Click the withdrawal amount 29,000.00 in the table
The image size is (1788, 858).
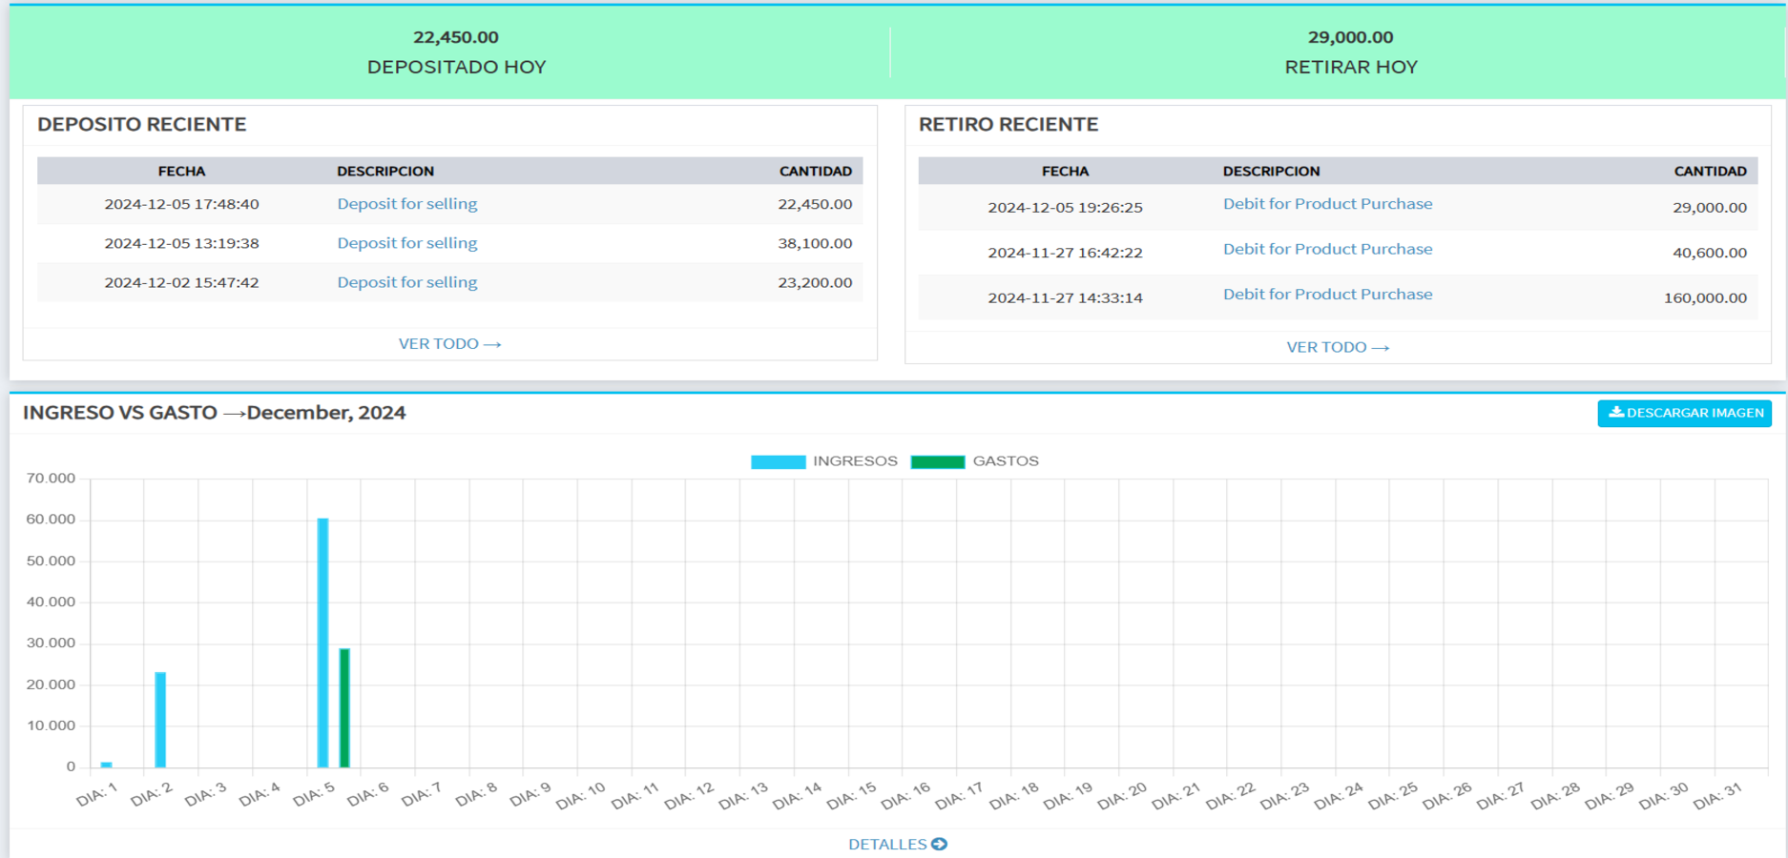click(x=1710, y=208)
